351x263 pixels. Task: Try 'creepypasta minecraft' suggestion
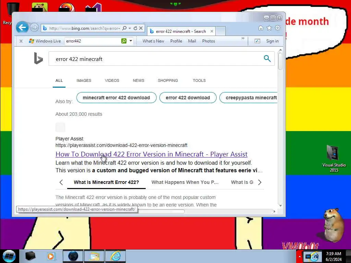click(249, 98)
